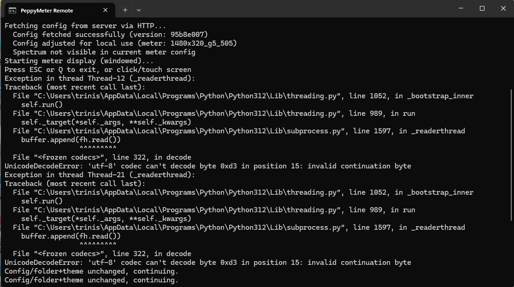This screenshot has width=514, height=287.
Task: Click the last UnicodeDecodeError message line
Action: pyautogui.click(x=207, y=263)
